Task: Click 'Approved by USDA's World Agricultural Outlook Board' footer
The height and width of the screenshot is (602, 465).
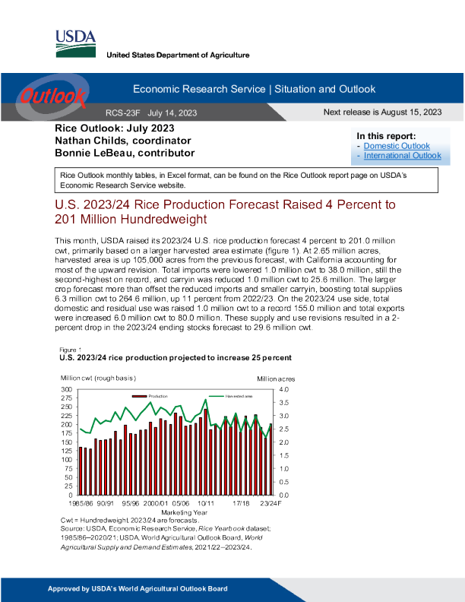Action: [138, 589]
